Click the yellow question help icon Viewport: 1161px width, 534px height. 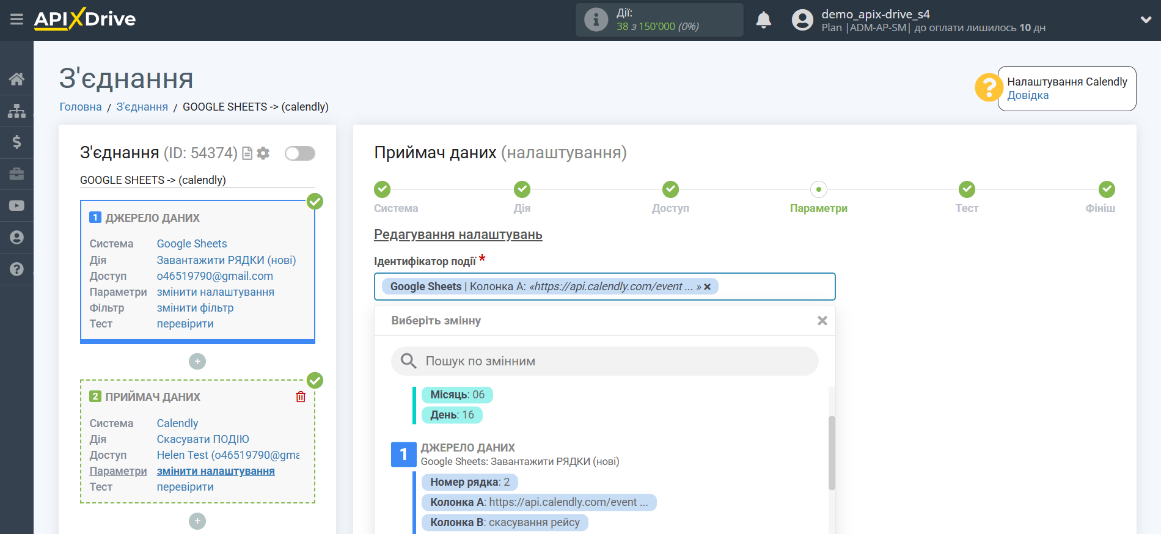tap(988, 88)
